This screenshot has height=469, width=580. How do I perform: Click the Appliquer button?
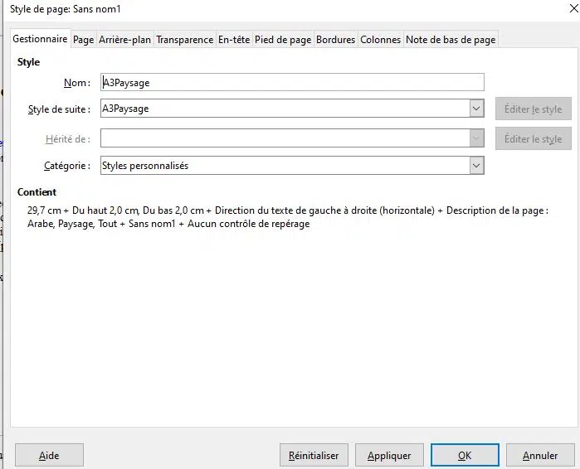(389, 456)
